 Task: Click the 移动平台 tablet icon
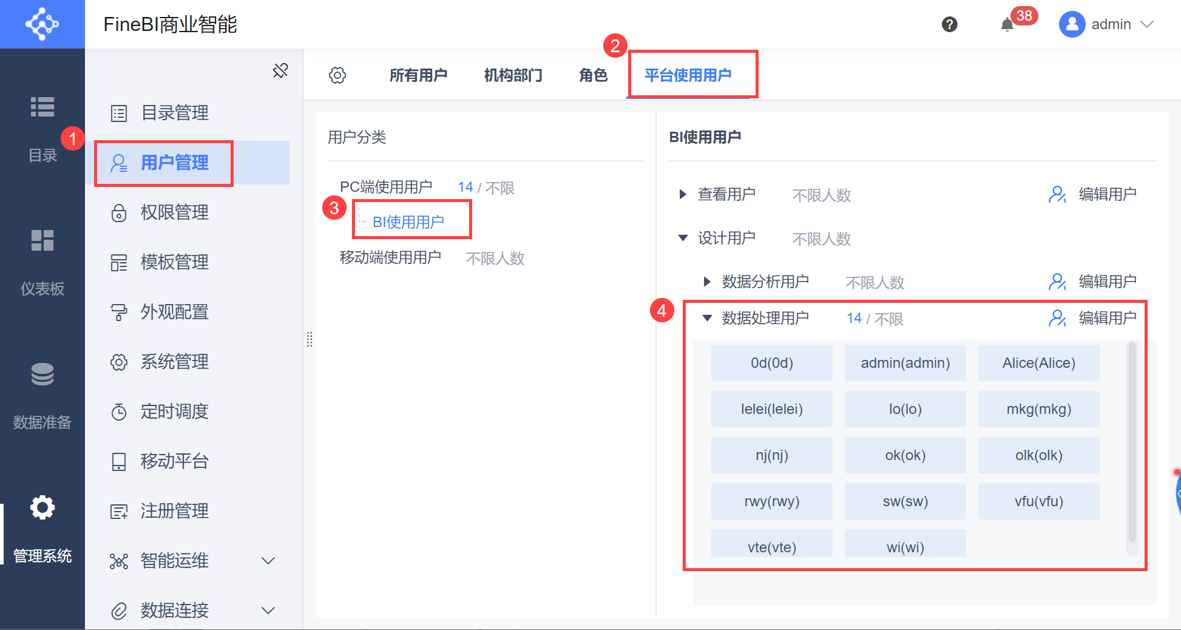pyautogui.click(x=119, y=462)
